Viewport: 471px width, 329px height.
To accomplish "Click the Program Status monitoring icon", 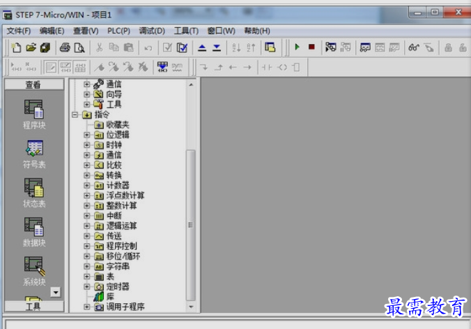I will (331, 47).
